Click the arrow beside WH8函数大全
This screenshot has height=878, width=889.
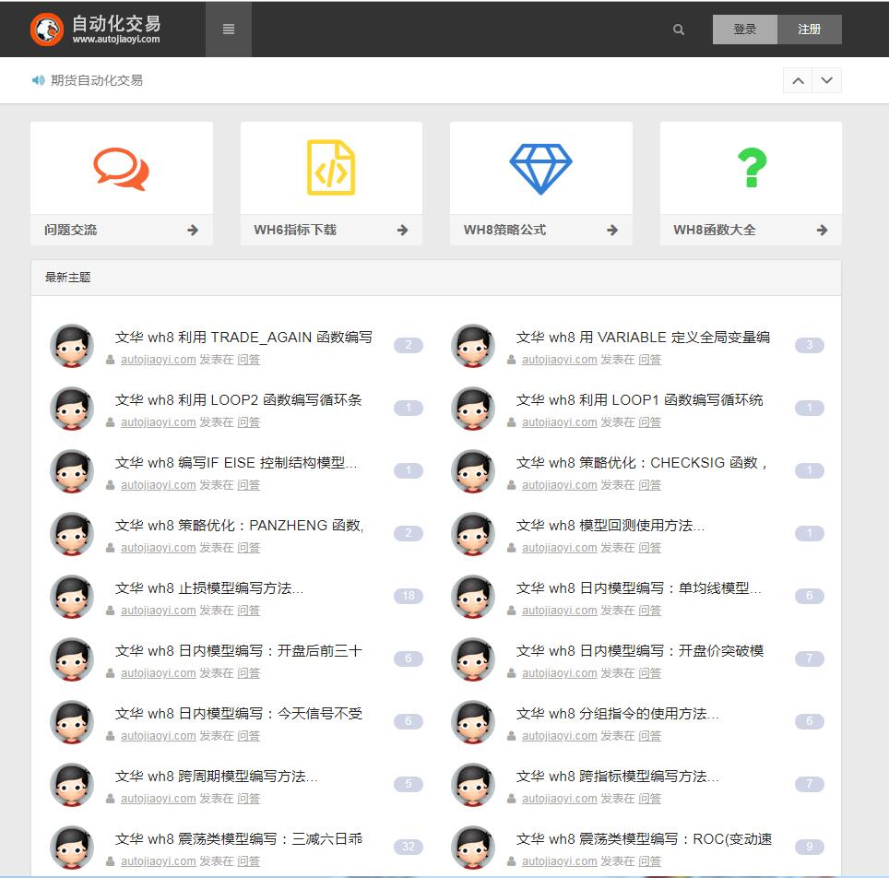click(822, 231)
